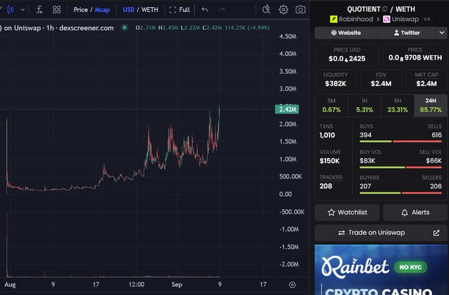Image resolution: width=449 pixels, height=295 pixels.
Task: Click the buyers versus sellers ratio bar
Action: click(401, 193)
